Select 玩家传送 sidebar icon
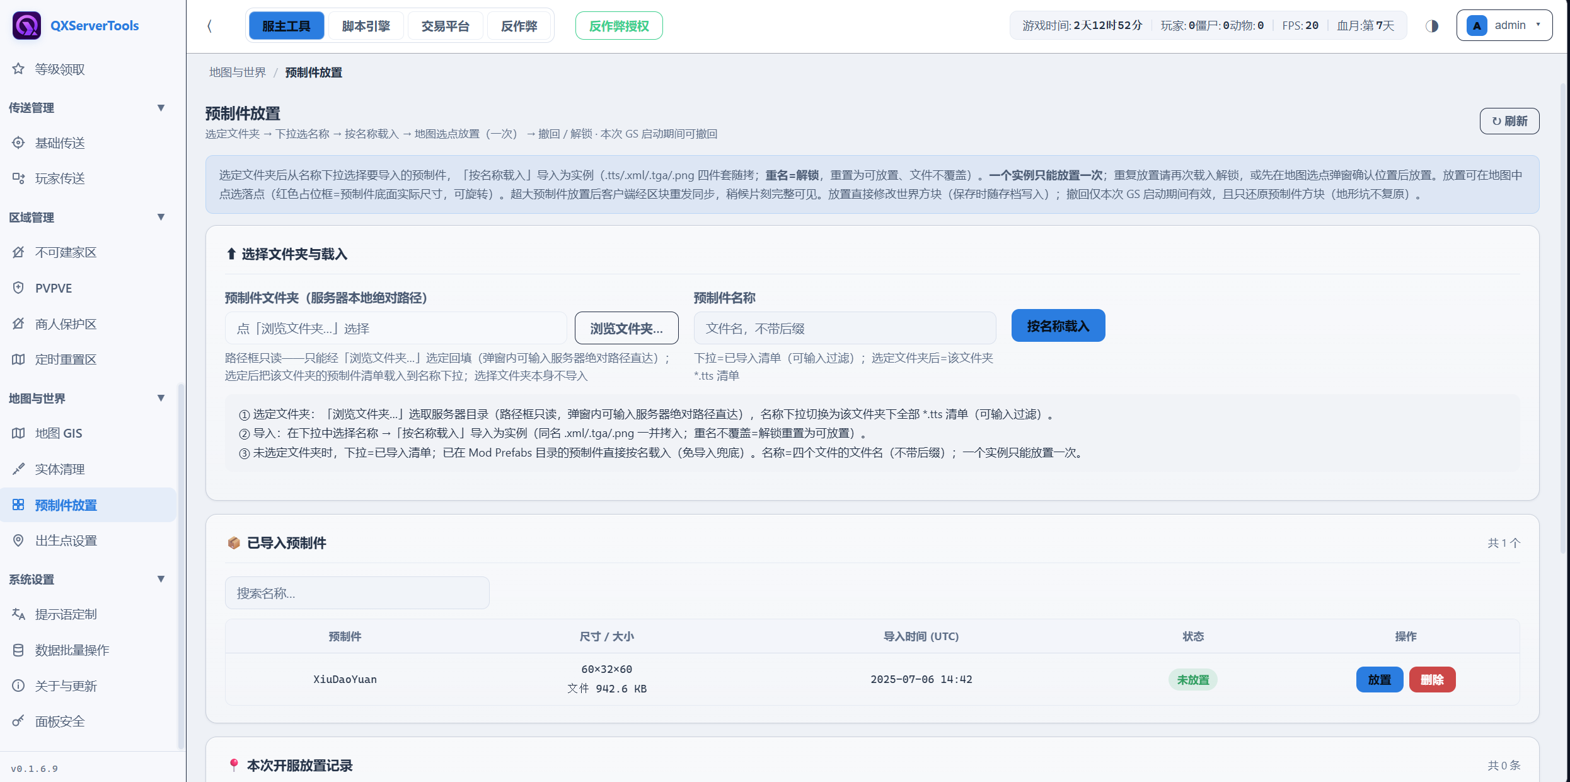1570x782 pixels. coord(18,178)
